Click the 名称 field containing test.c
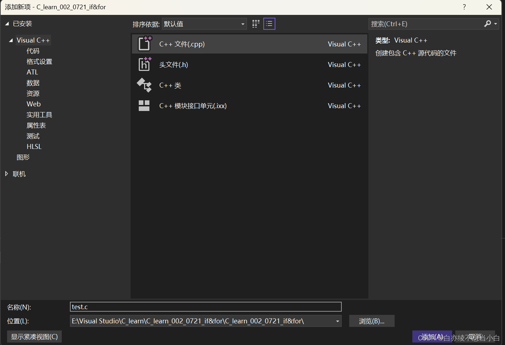The image size is (505, 345). pos(206,307)
